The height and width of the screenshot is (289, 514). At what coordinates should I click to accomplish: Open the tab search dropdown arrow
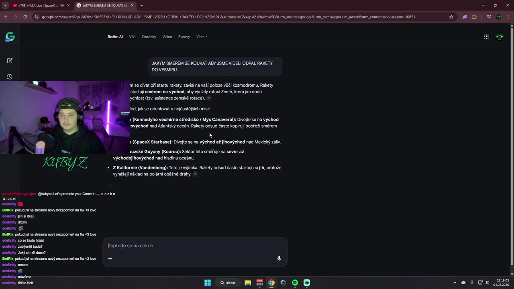click(x=5, y=6)
